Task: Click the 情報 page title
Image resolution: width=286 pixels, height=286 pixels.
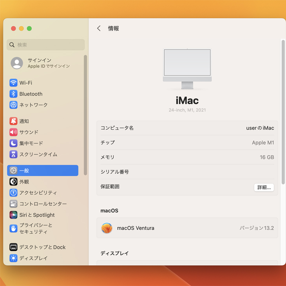Action: [114, 28]
